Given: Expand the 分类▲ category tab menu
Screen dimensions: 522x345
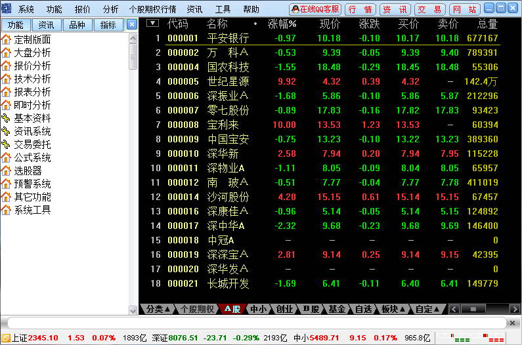Looking at the screenshot, I should pyautogui.click(x=158, y=309).
